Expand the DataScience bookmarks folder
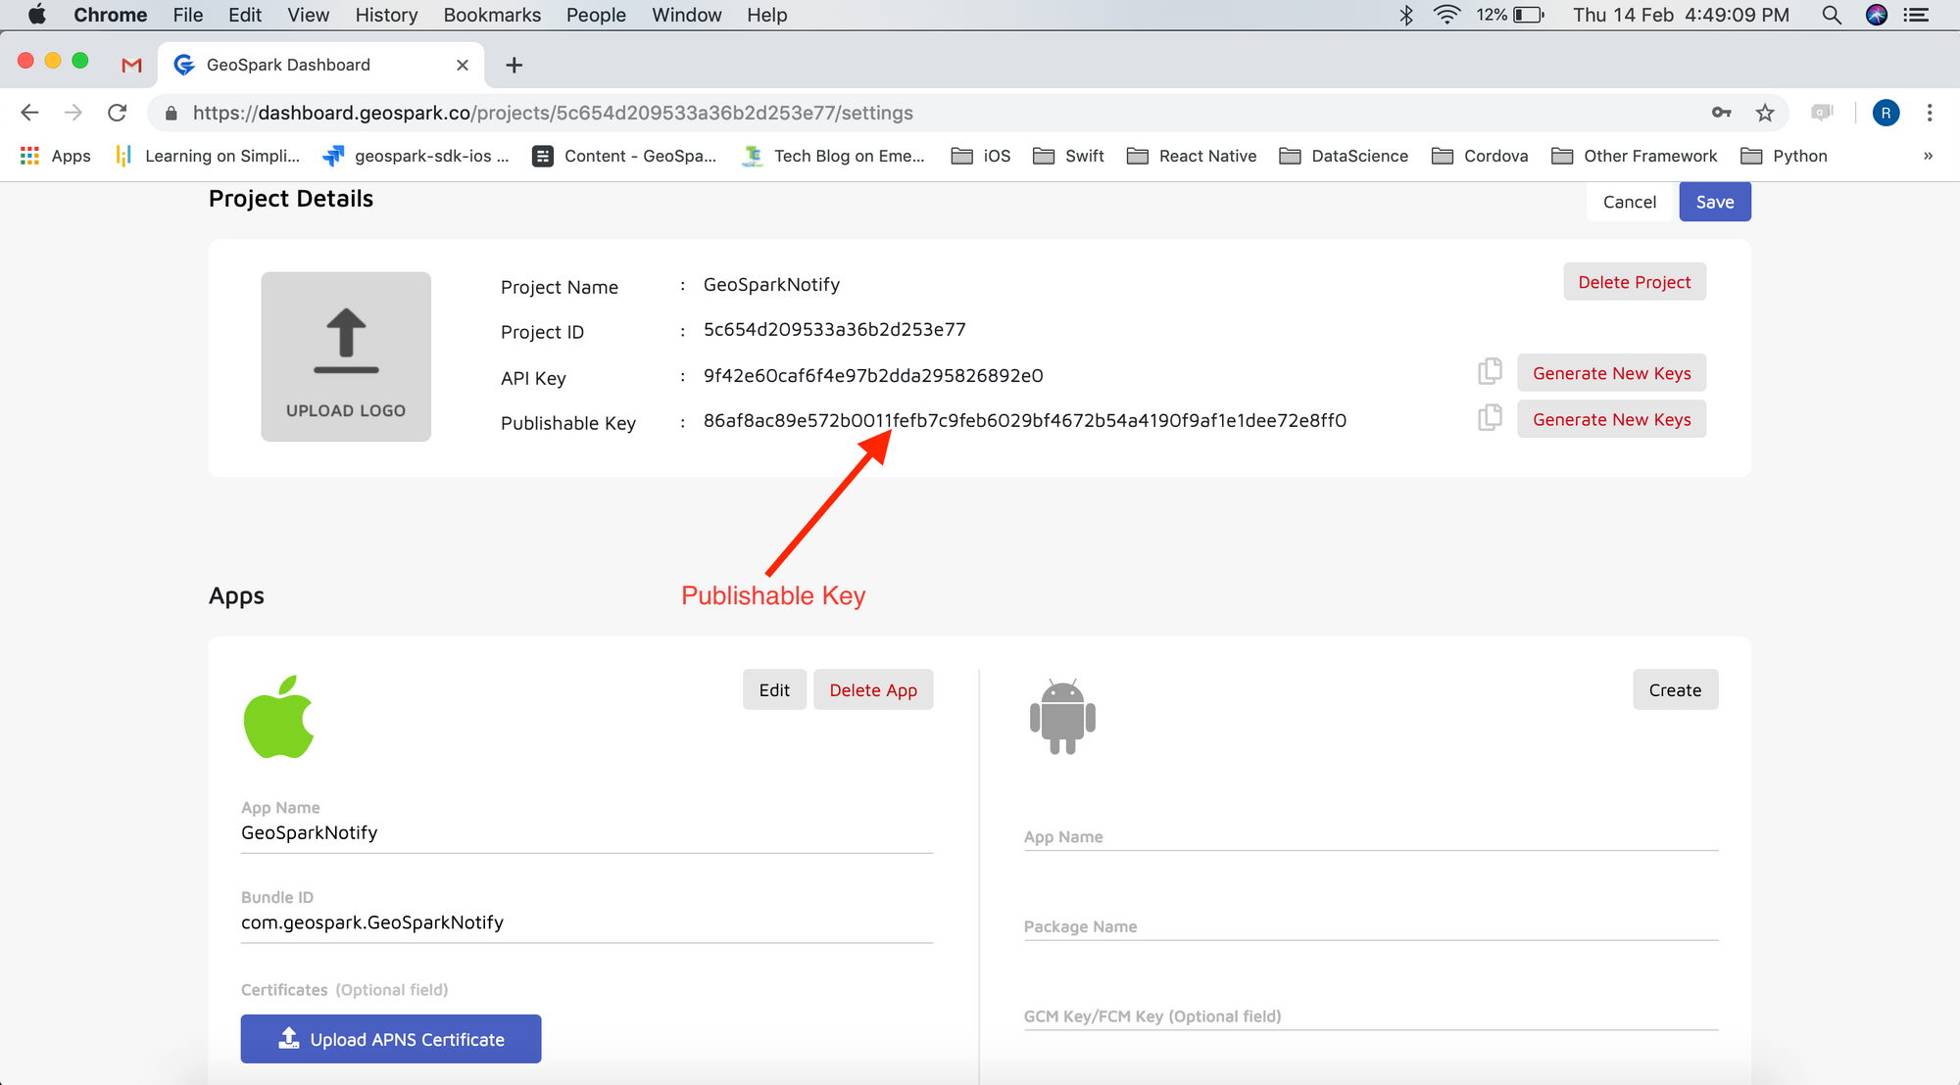Viewport: 1960px width, 1085px height. coord(1344,156)
